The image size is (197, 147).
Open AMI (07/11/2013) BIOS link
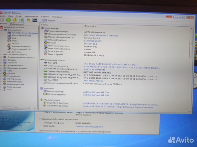(93, 81)
